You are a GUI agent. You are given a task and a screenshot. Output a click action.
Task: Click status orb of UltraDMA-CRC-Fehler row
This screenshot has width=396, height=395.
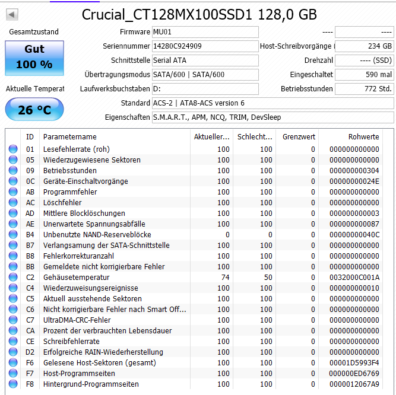coord(13,320)
